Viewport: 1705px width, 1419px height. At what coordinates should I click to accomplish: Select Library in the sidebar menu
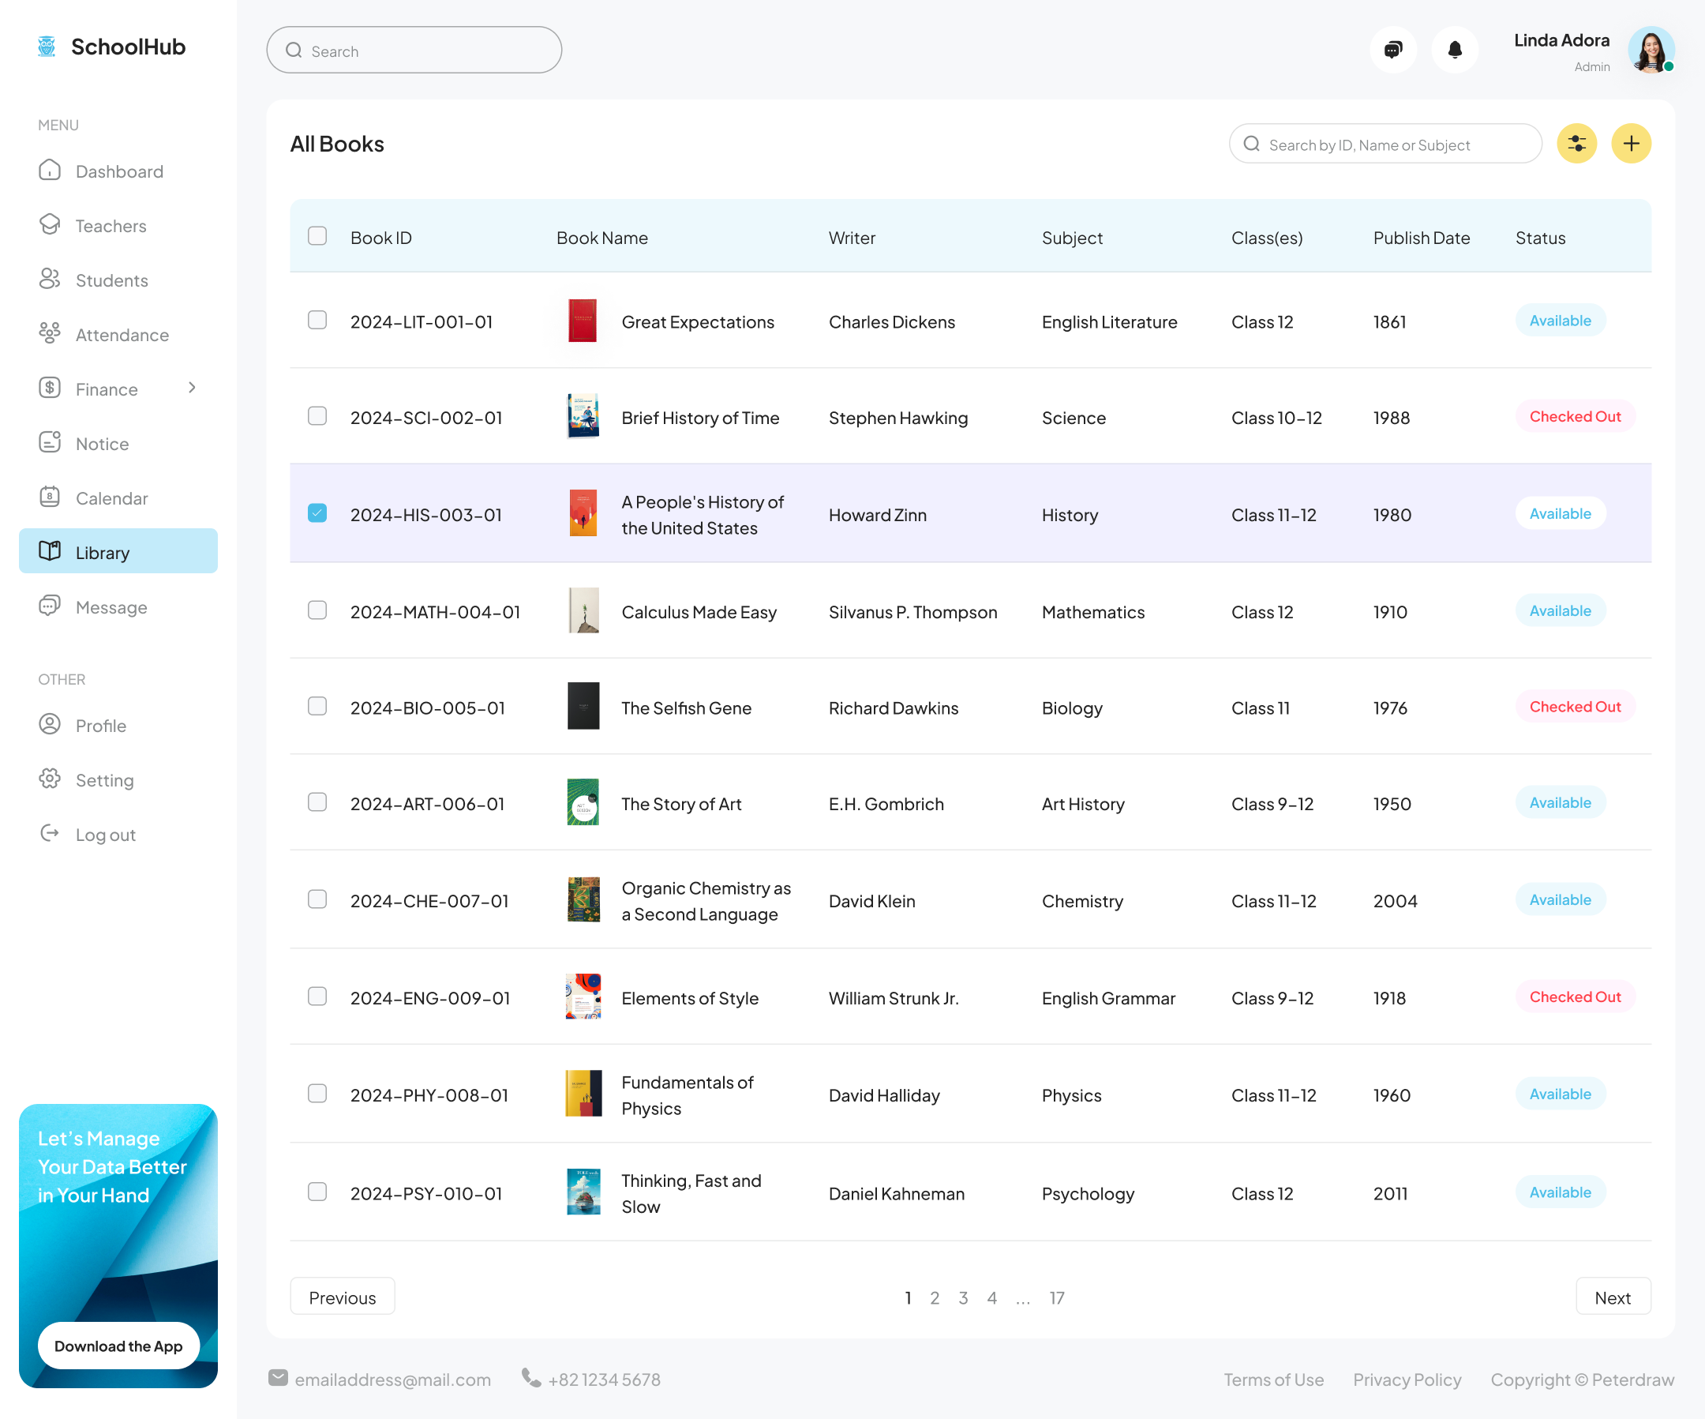click(x=103, y=551)
